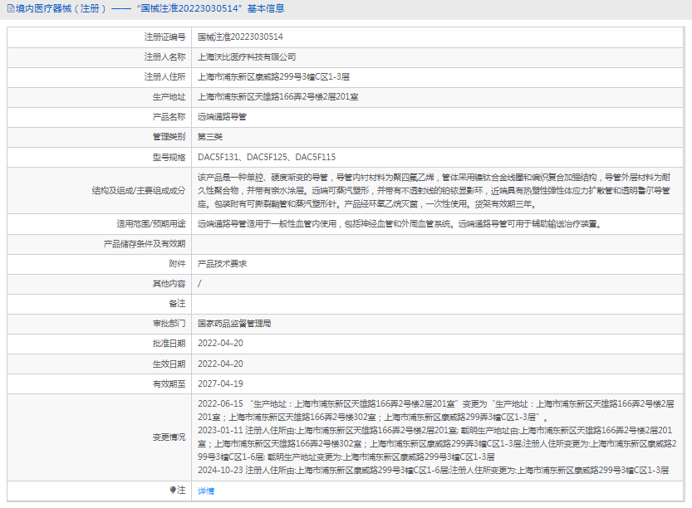Click the 生产地址 row label
Image resolution: width=692 pixels, height=508 pixels.
tap(169, 96)
